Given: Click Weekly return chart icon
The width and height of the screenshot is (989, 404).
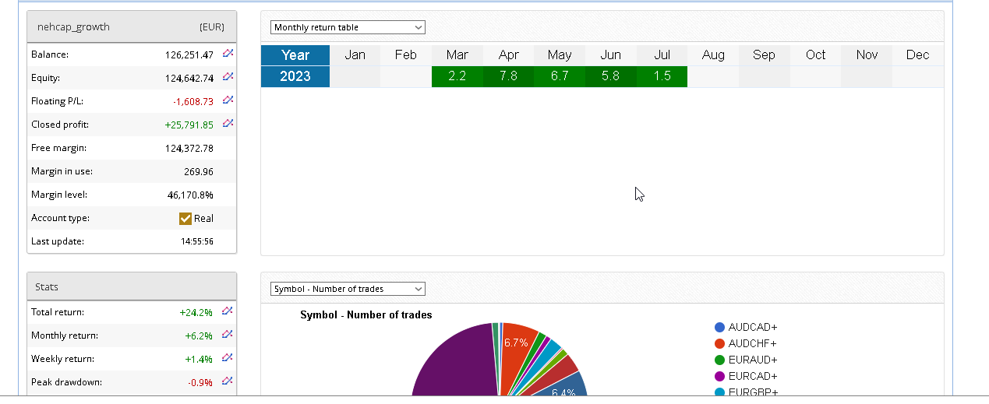Looking at the screenshot, I should tap(227, 358).
